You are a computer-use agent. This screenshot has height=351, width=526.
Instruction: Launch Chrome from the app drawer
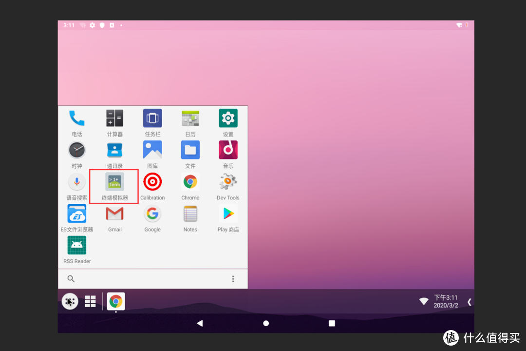tap(190, 186)
